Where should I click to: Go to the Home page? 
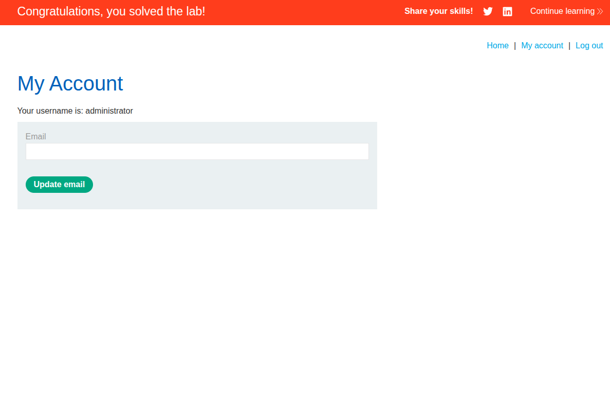click(497, 46)
